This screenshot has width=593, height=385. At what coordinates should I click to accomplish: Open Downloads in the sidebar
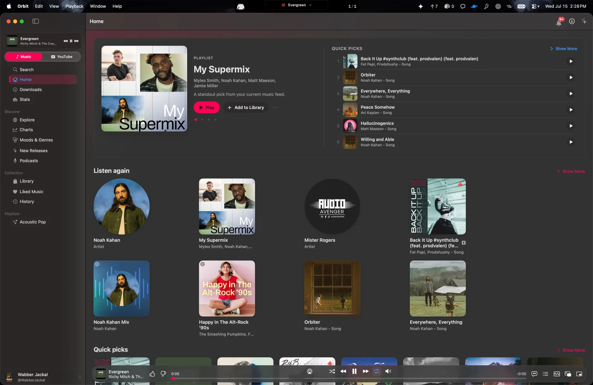pyautogui.click(x=43, y=90)
